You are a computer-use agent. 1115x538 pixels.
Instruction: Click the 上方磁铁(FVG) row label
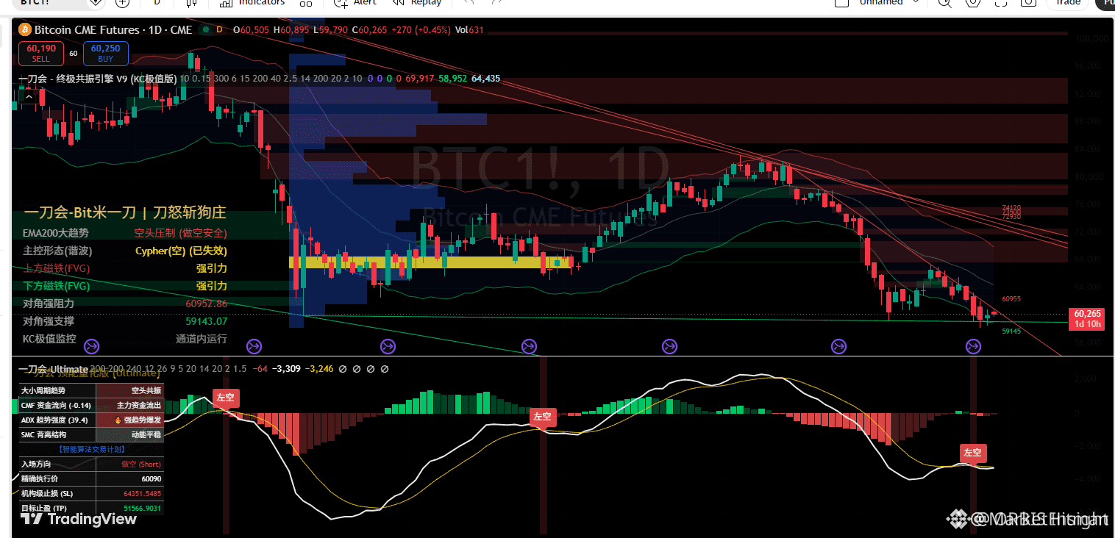56,268
